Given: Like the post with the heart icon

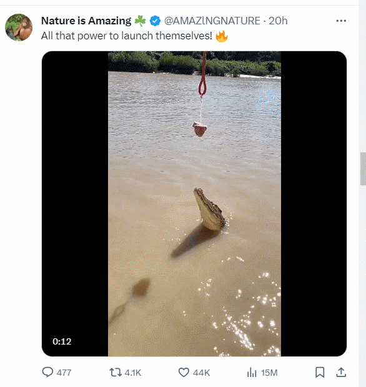Looking at the screenshot, I should click(184, 372).
